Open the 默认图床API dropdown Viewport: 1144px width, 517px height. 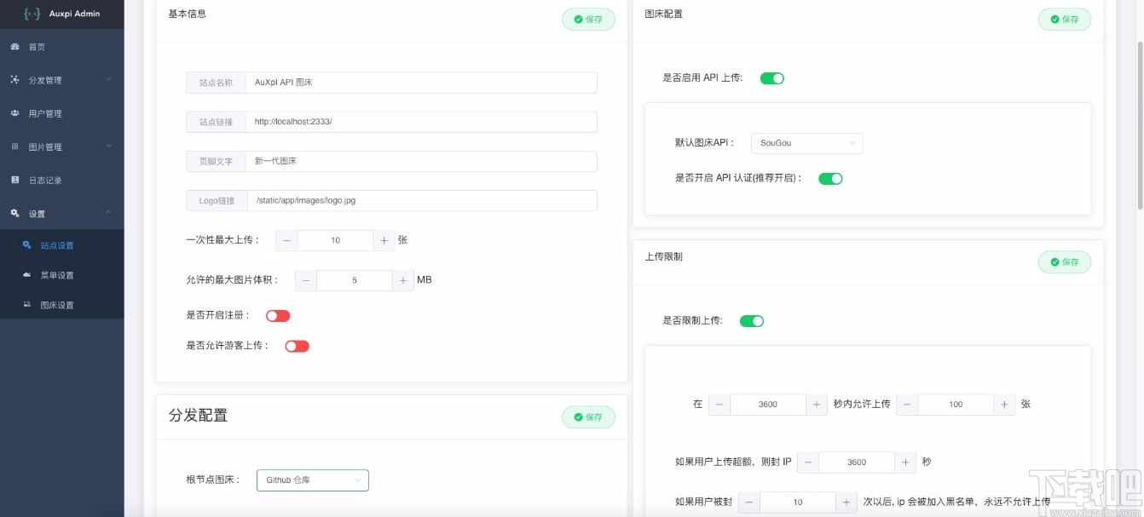806,142
